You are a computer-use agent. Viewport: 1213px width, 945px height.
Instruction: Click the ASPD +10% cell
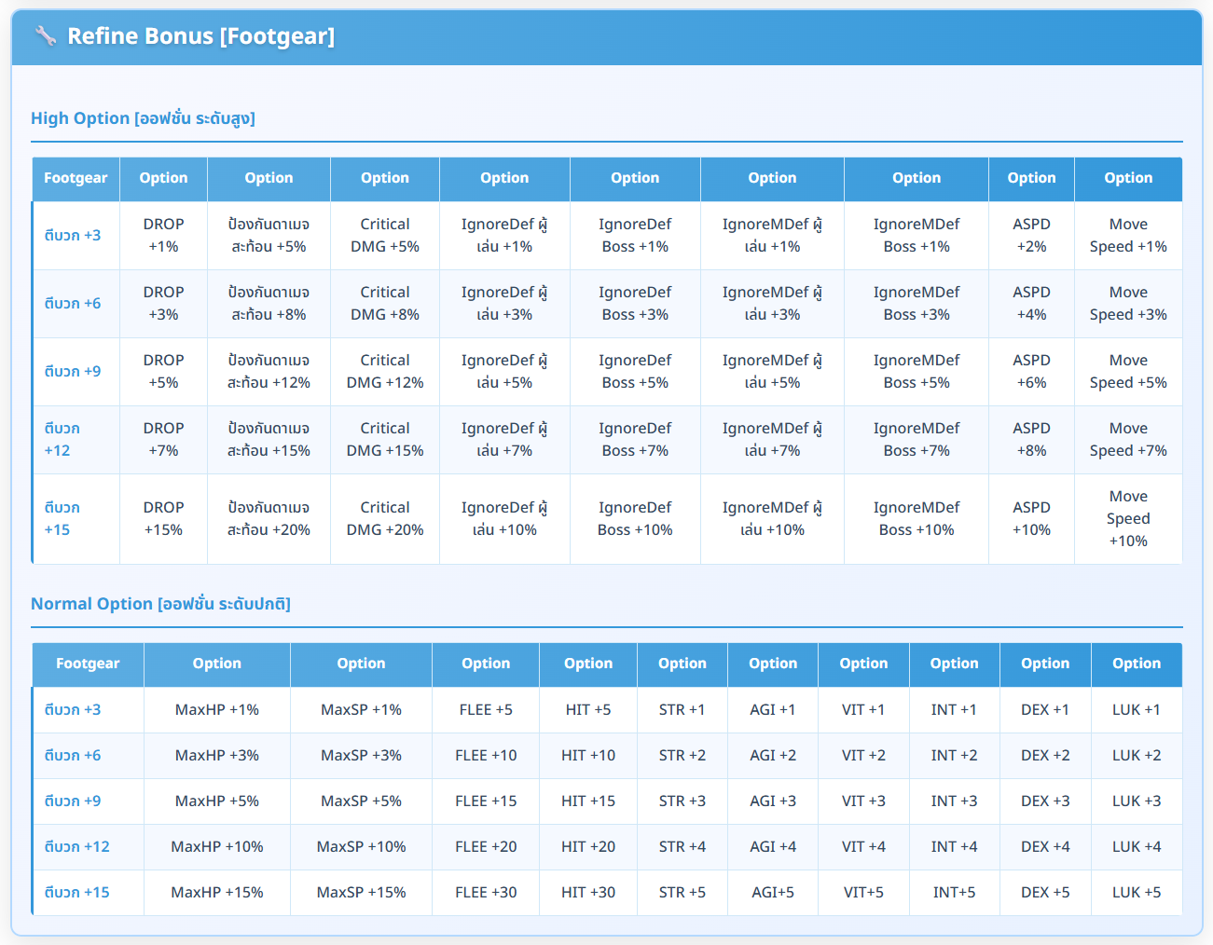pos(1031,519)
